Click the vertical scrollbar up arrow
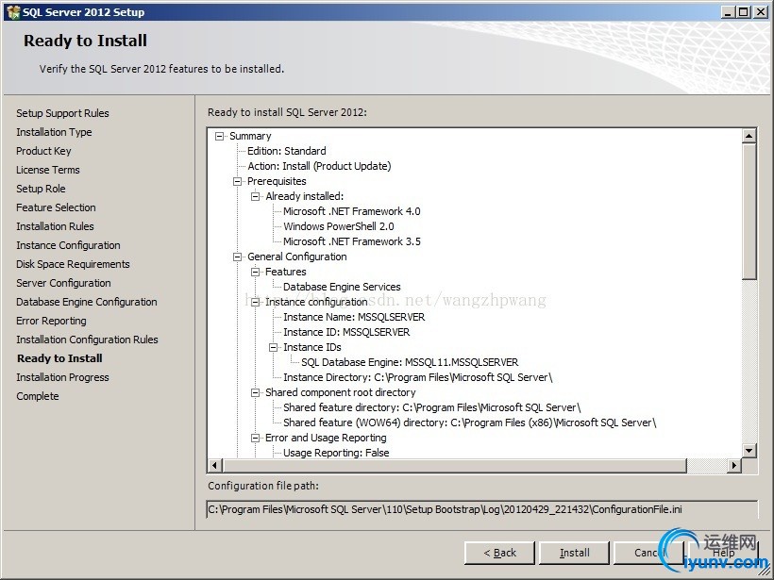774x580 pixels. click(x=749, y=136)
